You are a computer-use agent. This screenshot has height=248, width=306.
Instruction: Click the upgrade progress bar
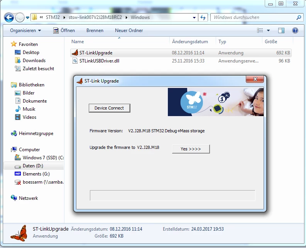pos(172,195)
